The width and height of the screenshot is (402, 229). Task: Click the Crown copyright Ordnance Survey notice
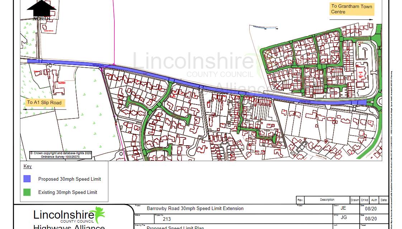coord(61,155)
